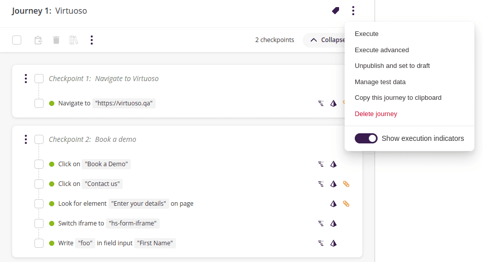Click green status dot on Navigate step
Viewport: 483px width, 262px height.
click(52, 103)
